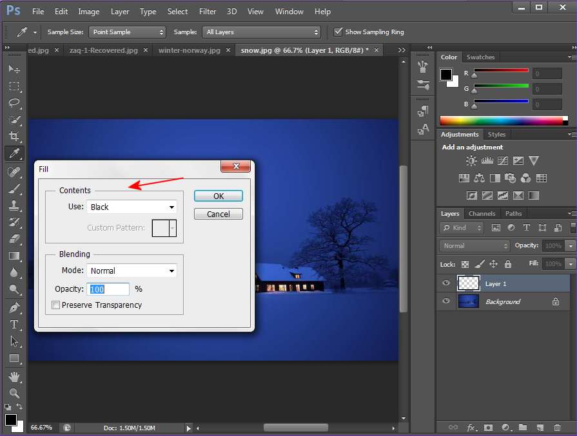Choose the Hand tool

click(14, 375)
